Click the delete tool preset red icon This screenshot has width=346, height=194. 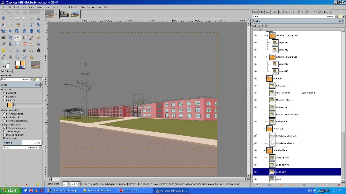(x=26, y=185)
